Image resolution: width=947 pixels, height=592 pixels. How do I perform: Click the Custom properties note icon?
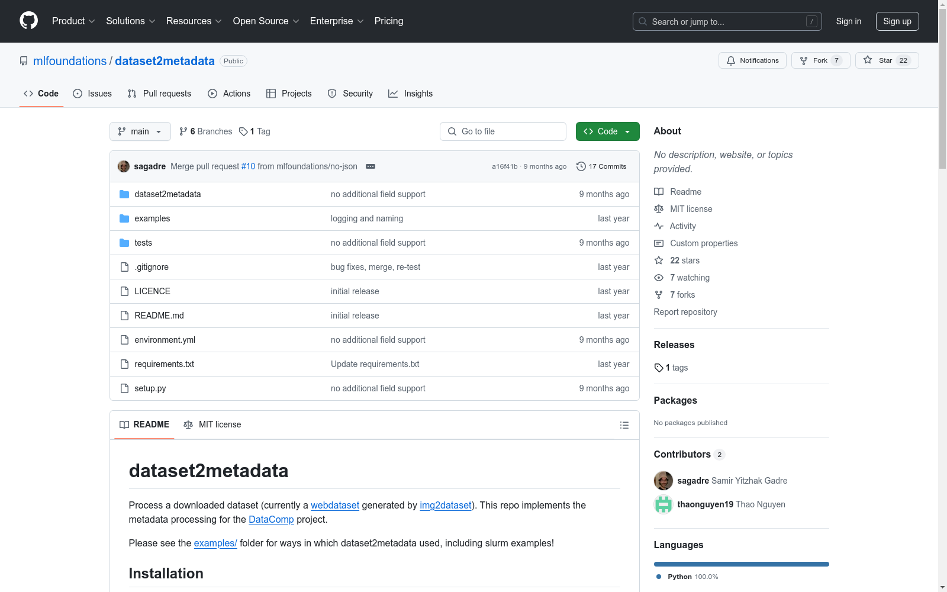[659, 243]
